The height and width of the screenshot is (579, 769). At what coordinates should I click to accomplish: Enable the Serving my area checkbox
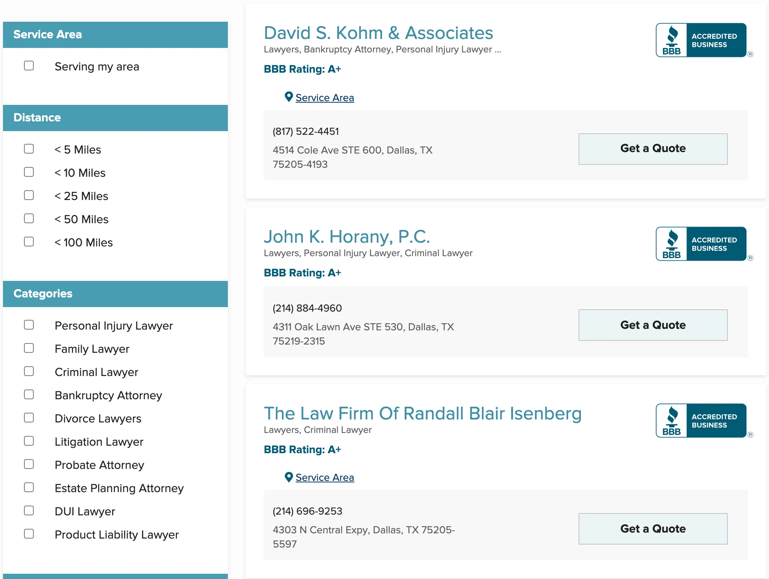(29, 66)
